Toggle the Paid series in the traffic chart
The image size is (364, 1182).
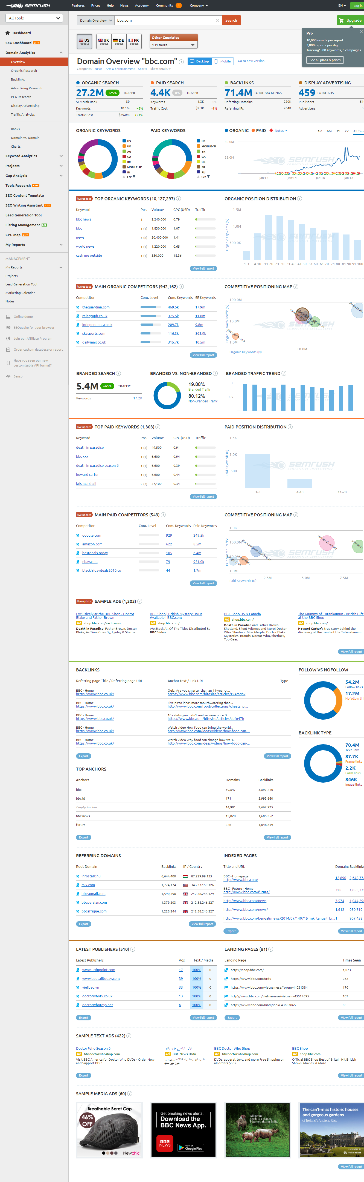point(258,131)
